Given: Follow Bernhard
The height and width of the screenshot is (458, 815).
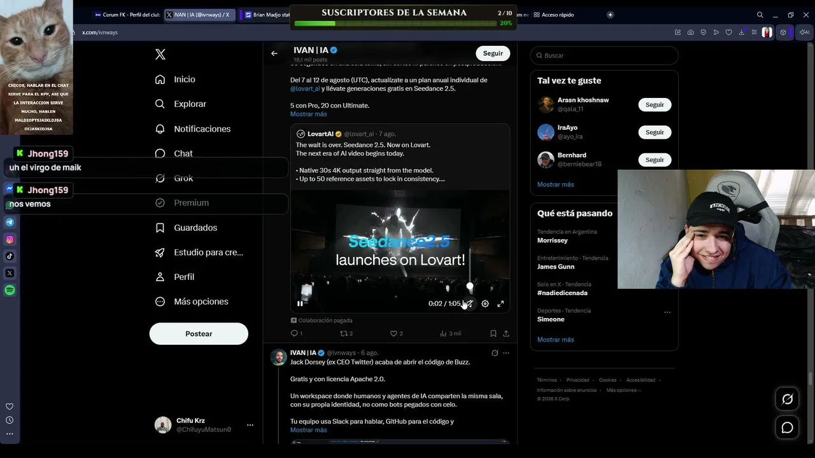Looking at the screenshot, I should pos(655,160).
